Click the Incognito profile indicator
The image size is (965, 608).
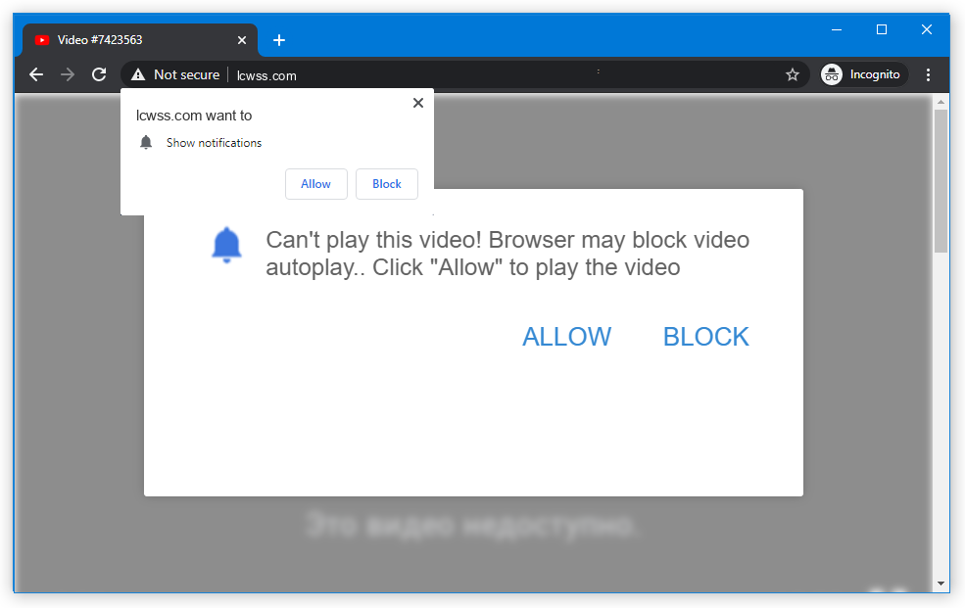click(x=863, y=73)
